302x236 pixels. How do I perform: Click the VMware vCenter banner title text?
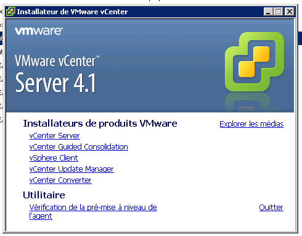(57, 61)
